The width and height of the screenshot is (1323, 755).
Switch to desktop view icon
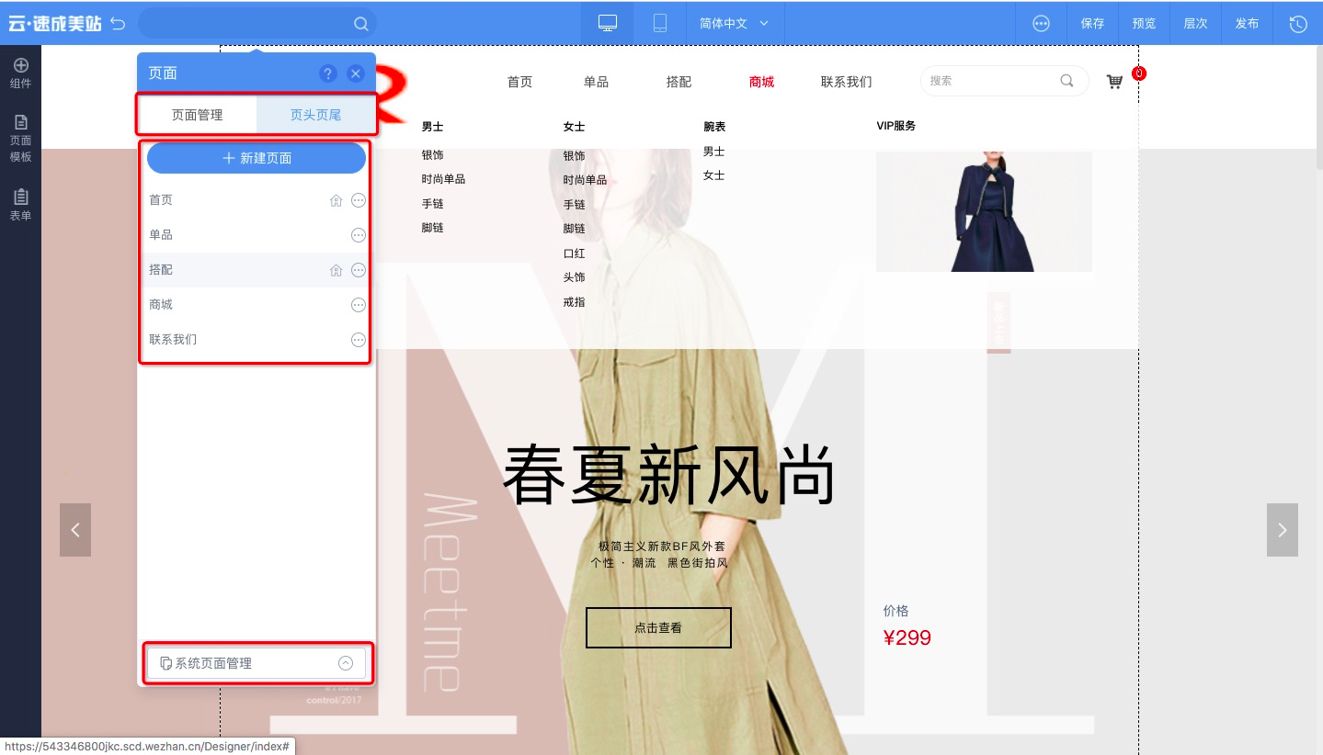[607, 23]
